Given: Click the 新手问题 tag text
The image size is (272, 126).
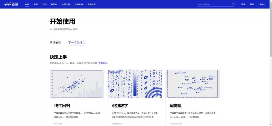Looking at the screenshot, I should (58, 124).
